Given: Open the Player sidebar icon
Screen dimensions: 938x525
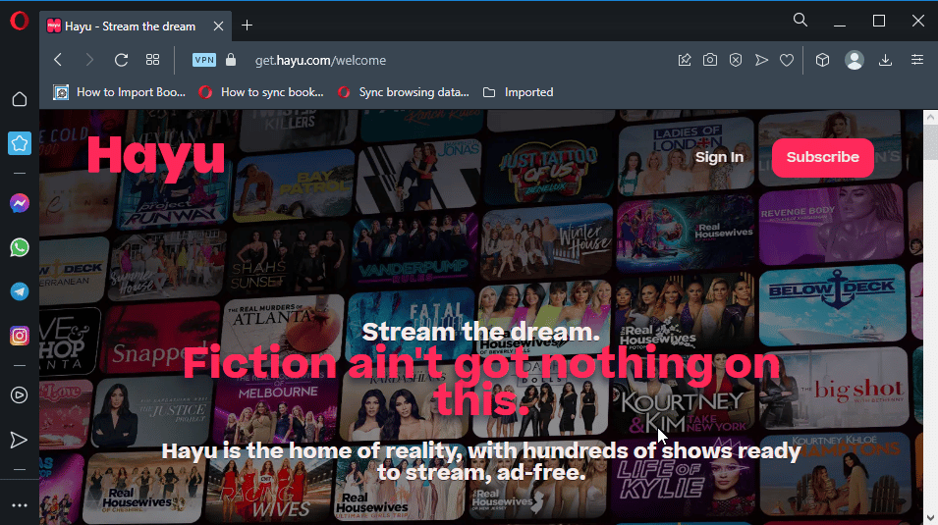Looking at the screenshot, I should [x=20, y=395].
